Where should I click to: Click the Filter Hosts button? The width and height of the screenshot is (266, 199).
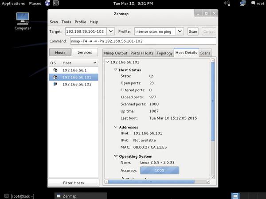(74, 183)
